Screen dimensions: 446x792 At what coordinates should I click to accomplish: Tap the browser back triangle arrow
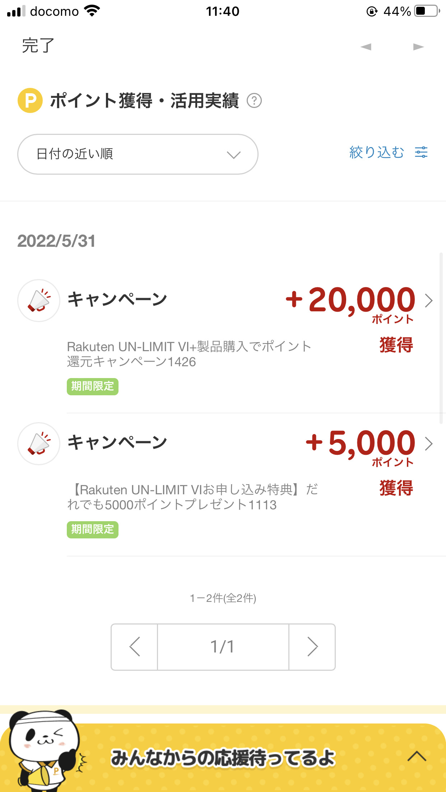[x=366, y=47]
